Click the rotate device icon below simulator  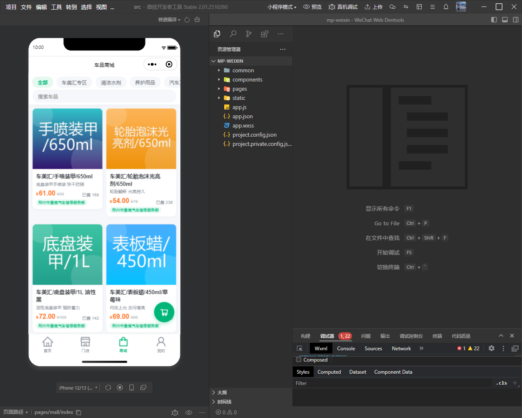(x=108, y=387)
